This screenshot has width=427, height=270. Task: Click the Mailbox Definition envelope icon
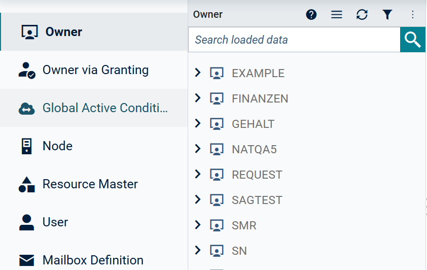pos(27,260)
